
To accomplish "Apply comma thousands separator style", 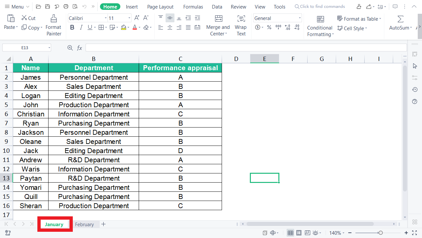I will point(278,28).
